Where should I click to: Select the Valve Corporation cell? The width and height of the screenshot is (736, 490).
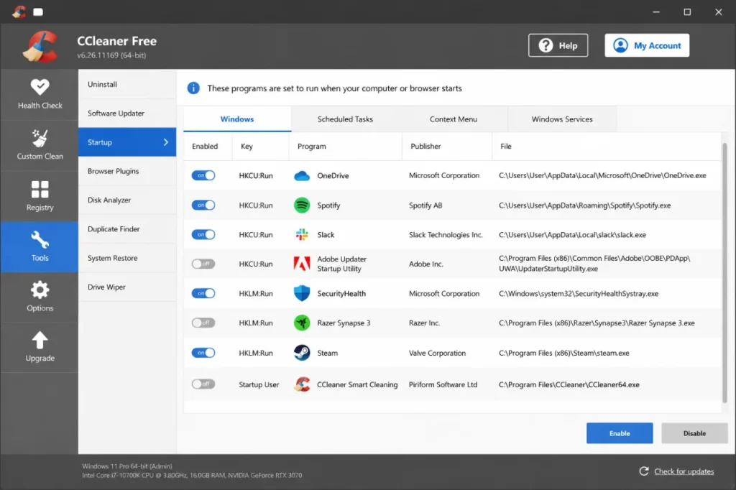437,353
